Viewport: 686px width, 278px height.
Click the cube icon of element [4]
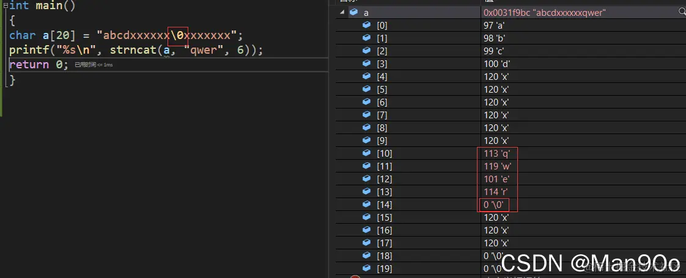click(x=367, y=76)
